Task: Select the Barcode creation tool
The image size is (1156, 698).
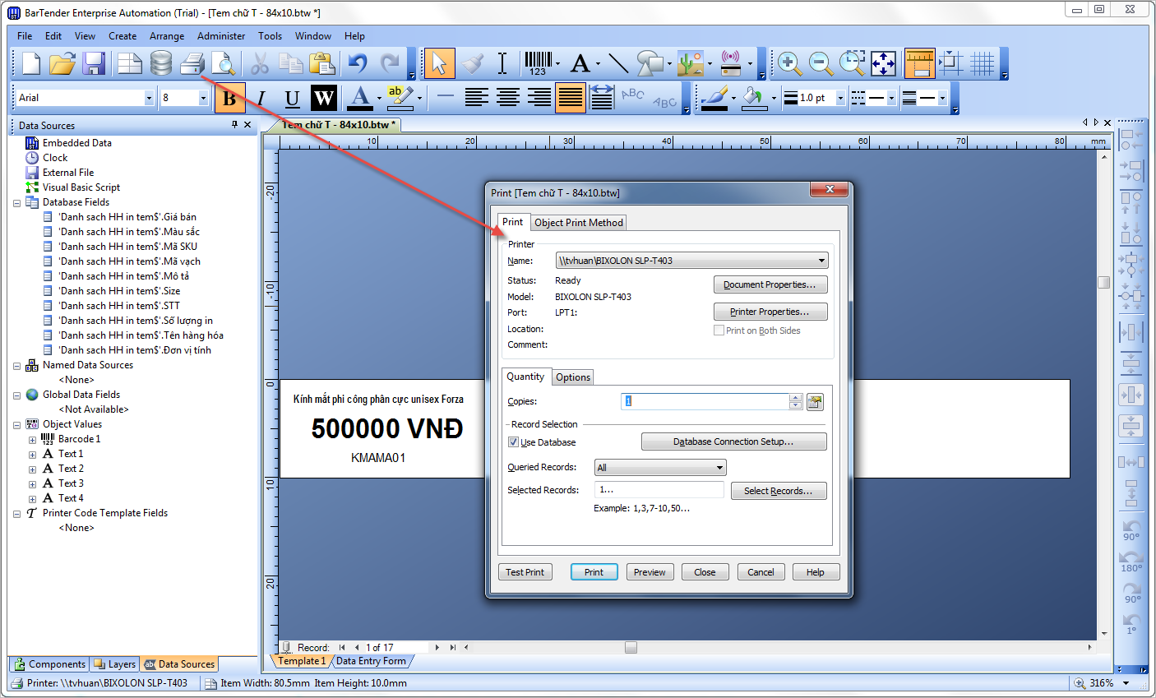Action: 539,63
